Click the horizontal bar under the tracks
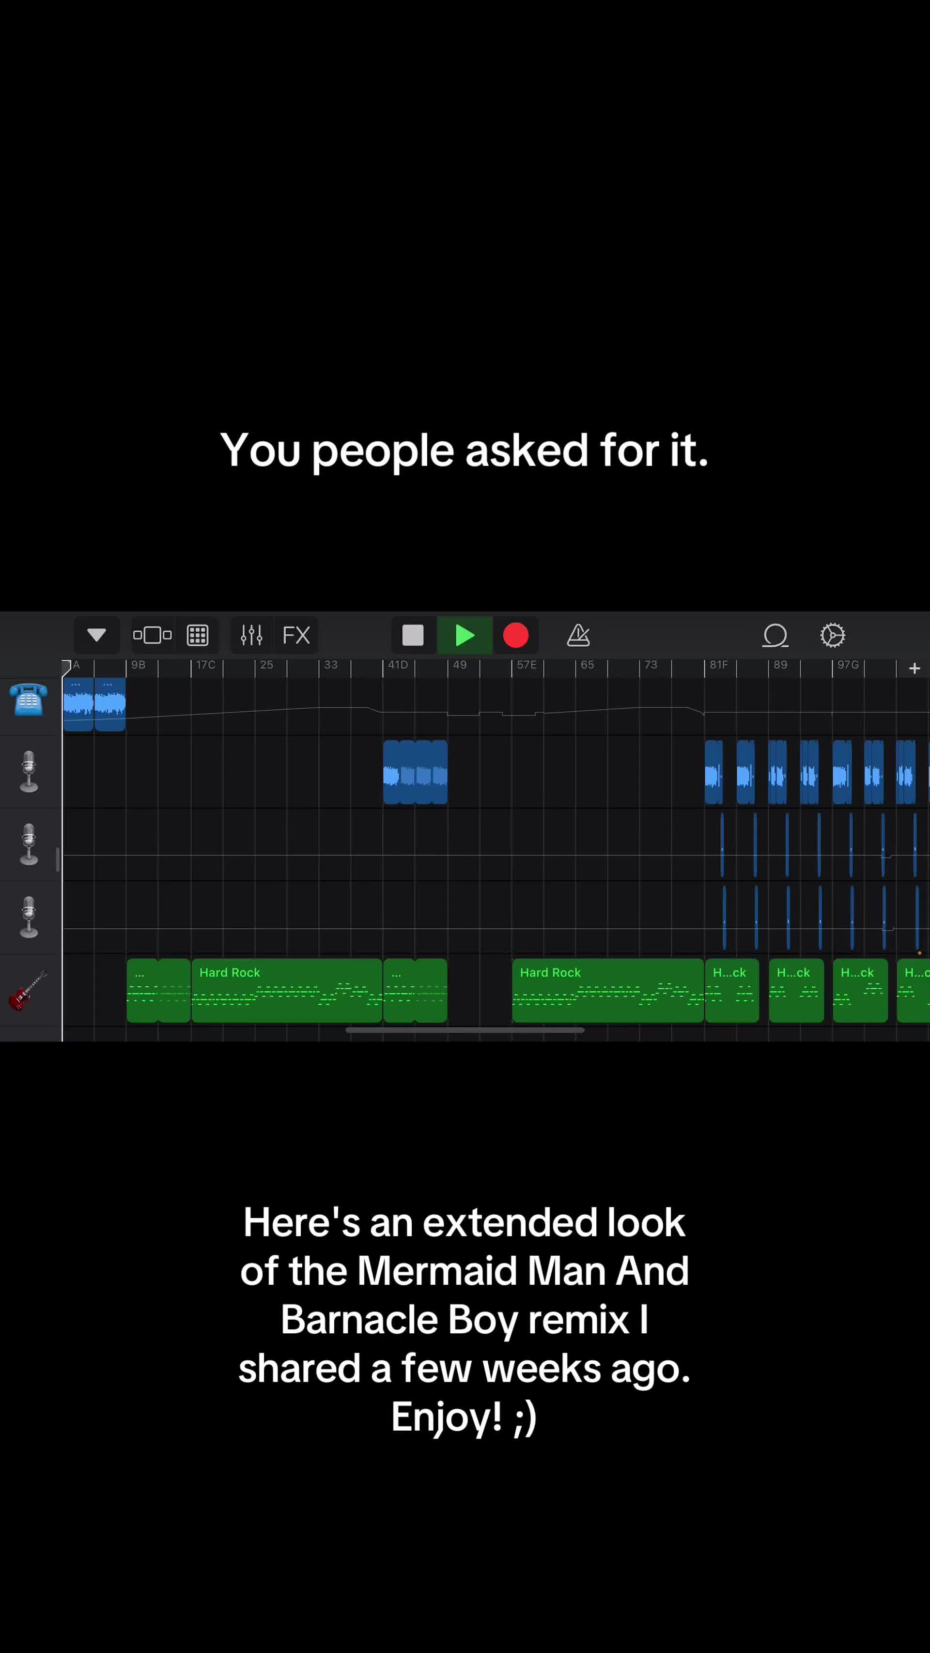 tap(465, 1030)
